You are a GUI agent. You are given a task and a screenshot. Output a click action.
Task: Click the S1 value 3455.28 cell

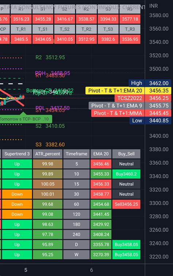[x=43, y=19]
